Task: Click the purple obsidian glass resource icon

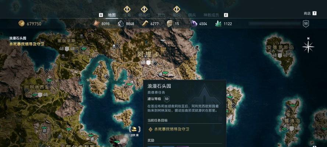Action: pos(194,24)
